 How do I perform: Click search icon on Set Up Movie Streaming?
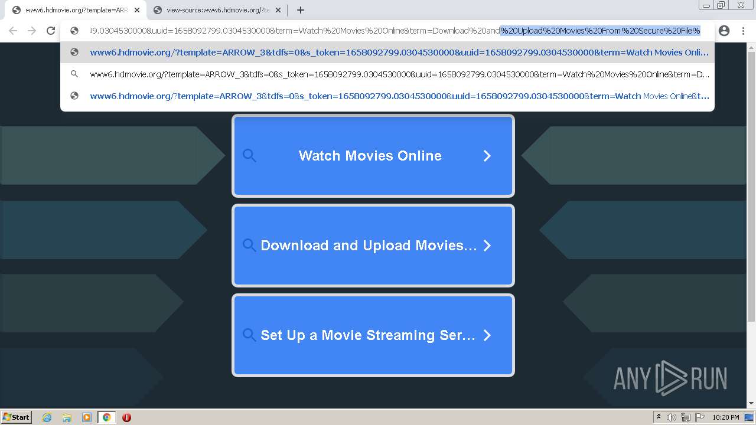point(249,335)
